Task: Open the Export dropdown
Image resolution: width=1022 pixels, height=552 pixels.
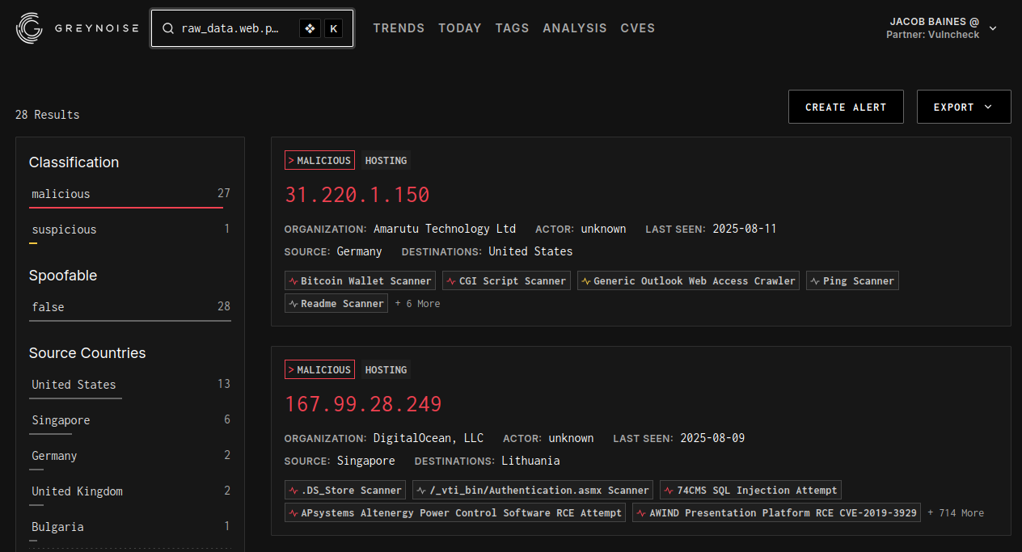Action: [x=963, y=106]
